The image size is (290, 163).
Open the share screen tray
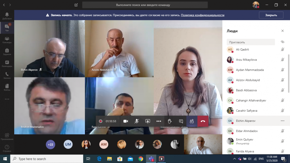click(148, 121)
